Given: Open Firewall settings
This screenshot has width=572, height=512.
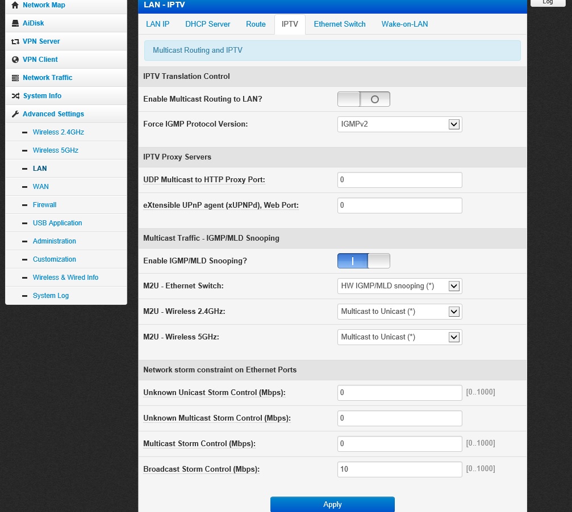Looking at the screenshot, I should [44, 205].
